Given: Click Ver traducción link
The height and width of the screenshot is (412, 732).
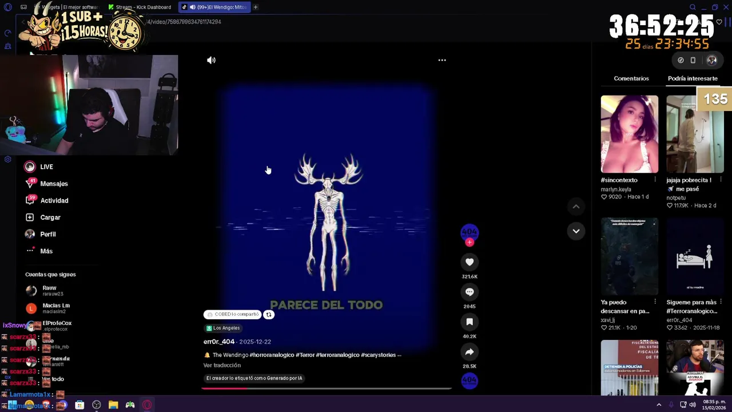Looking at the screenshot, I should coord(222,365).
